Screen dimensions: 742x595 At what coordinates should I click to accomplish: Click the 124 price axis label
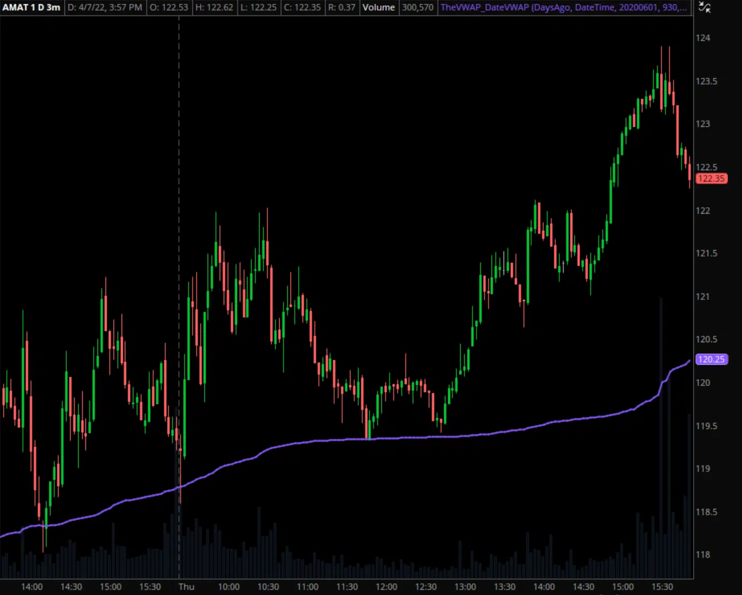tap(703, 38)
